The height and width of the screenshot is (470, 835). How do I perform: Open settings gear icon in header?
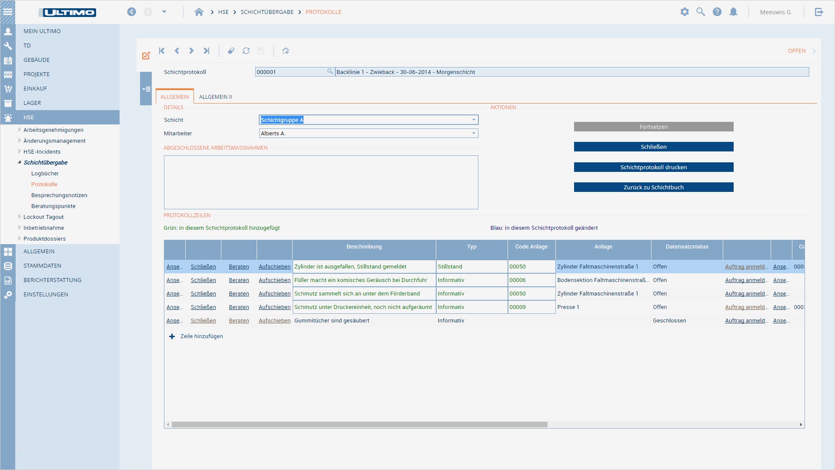tap(685, 12)
